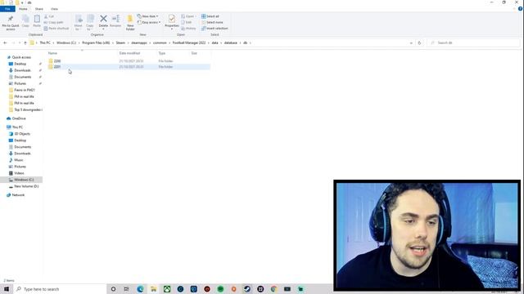Select the 2201 folder

(x=129, y=67)
